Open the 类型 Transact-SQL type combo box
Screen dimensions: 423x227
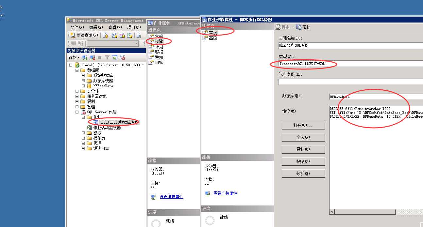[x=351, y=64]
